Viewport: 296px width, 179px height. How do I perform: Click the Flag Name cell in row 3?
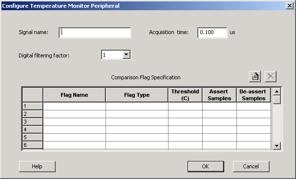(x=74, y=122)
